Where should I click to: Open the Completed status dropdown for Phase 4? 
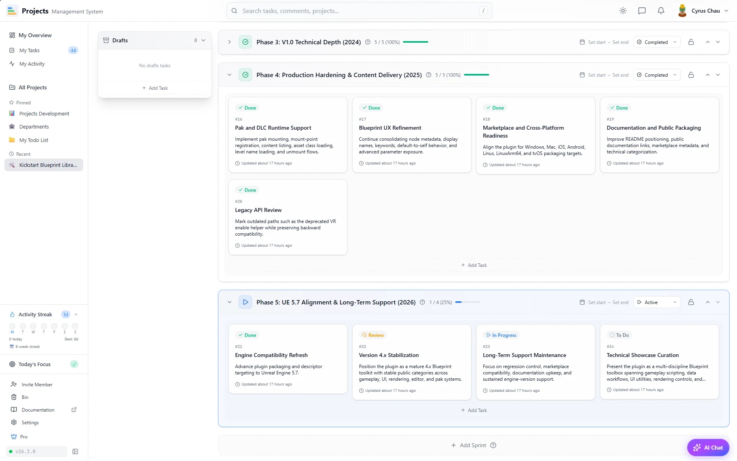[656, 75]
